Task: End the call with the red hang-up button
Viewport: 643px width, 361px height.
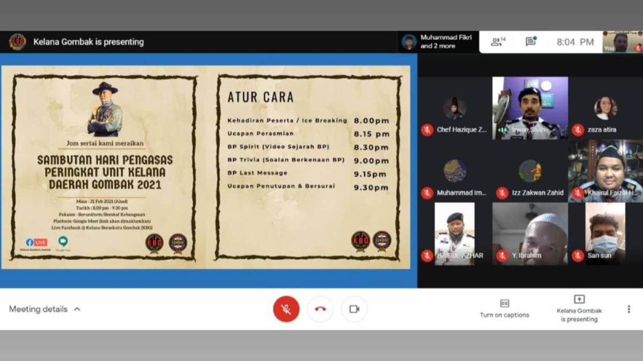Action: tap(320, 309)
